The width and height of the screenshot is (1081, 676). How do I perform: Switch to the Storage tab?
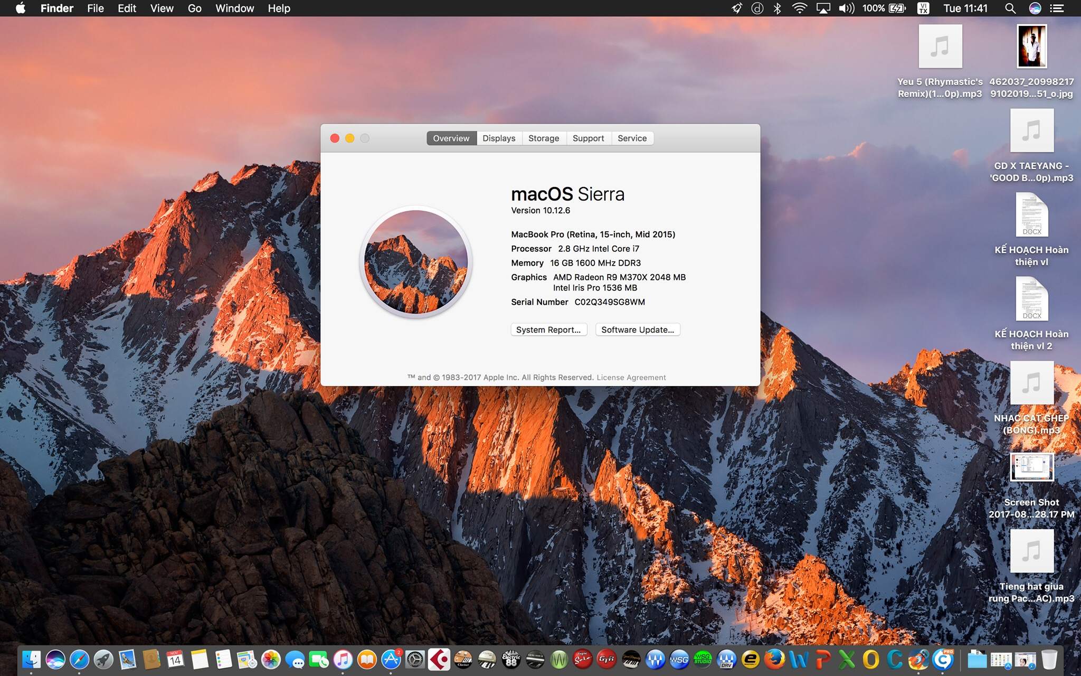point(543,138)
